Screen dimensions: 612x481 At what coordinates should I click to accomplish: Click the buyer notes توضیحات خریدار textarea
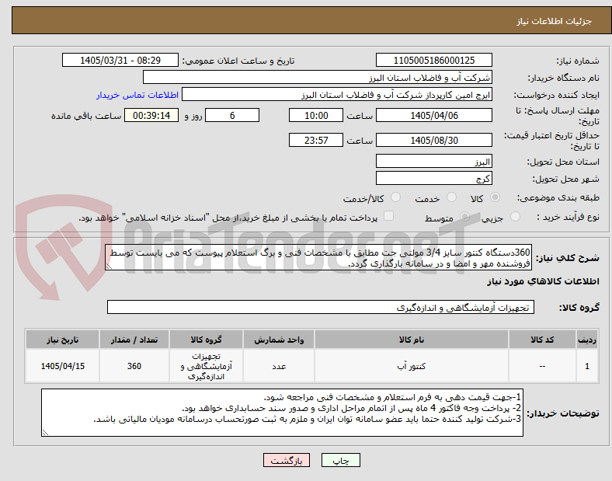[282, 413]
